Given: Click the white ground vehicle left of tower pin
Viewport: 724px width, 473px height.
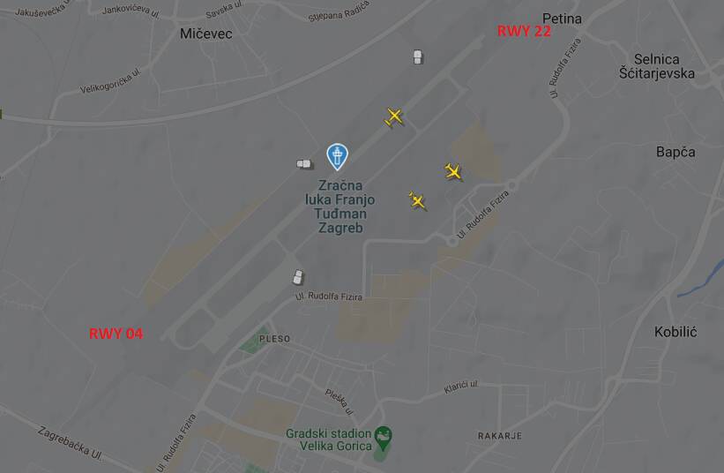Looking at the screenshot, I should coord(303,163).
